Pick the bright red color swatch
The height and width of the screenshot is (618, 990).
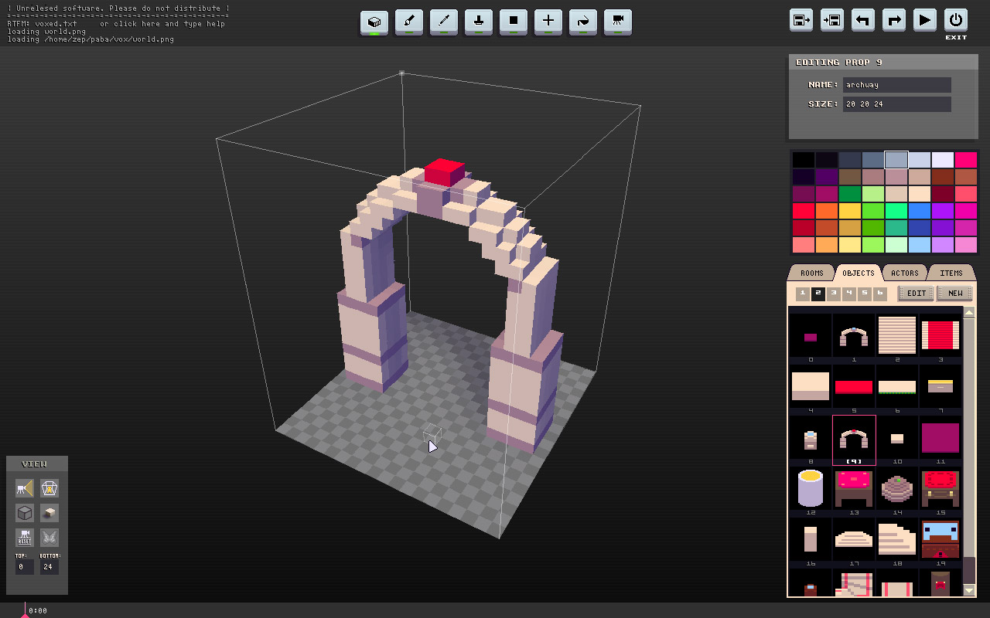tap(804, 210)
